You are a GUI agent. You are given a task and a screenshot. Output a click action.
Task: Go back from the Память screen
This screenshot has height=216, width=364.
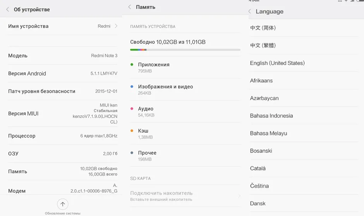pos(130,7)
